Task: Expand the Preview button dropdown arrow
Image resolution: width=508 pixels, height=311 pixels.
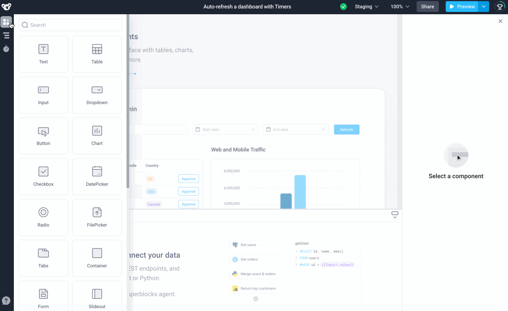Action: 484,7
